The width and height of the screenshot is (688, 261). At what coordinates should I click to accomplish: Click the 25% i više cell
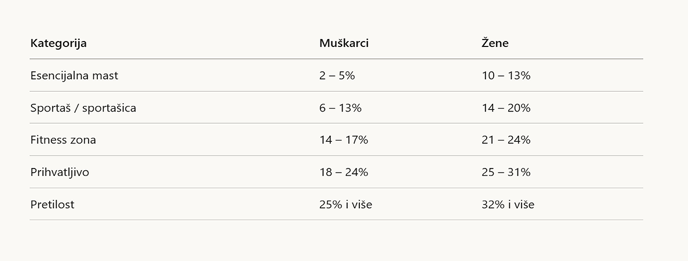[346, 205]
